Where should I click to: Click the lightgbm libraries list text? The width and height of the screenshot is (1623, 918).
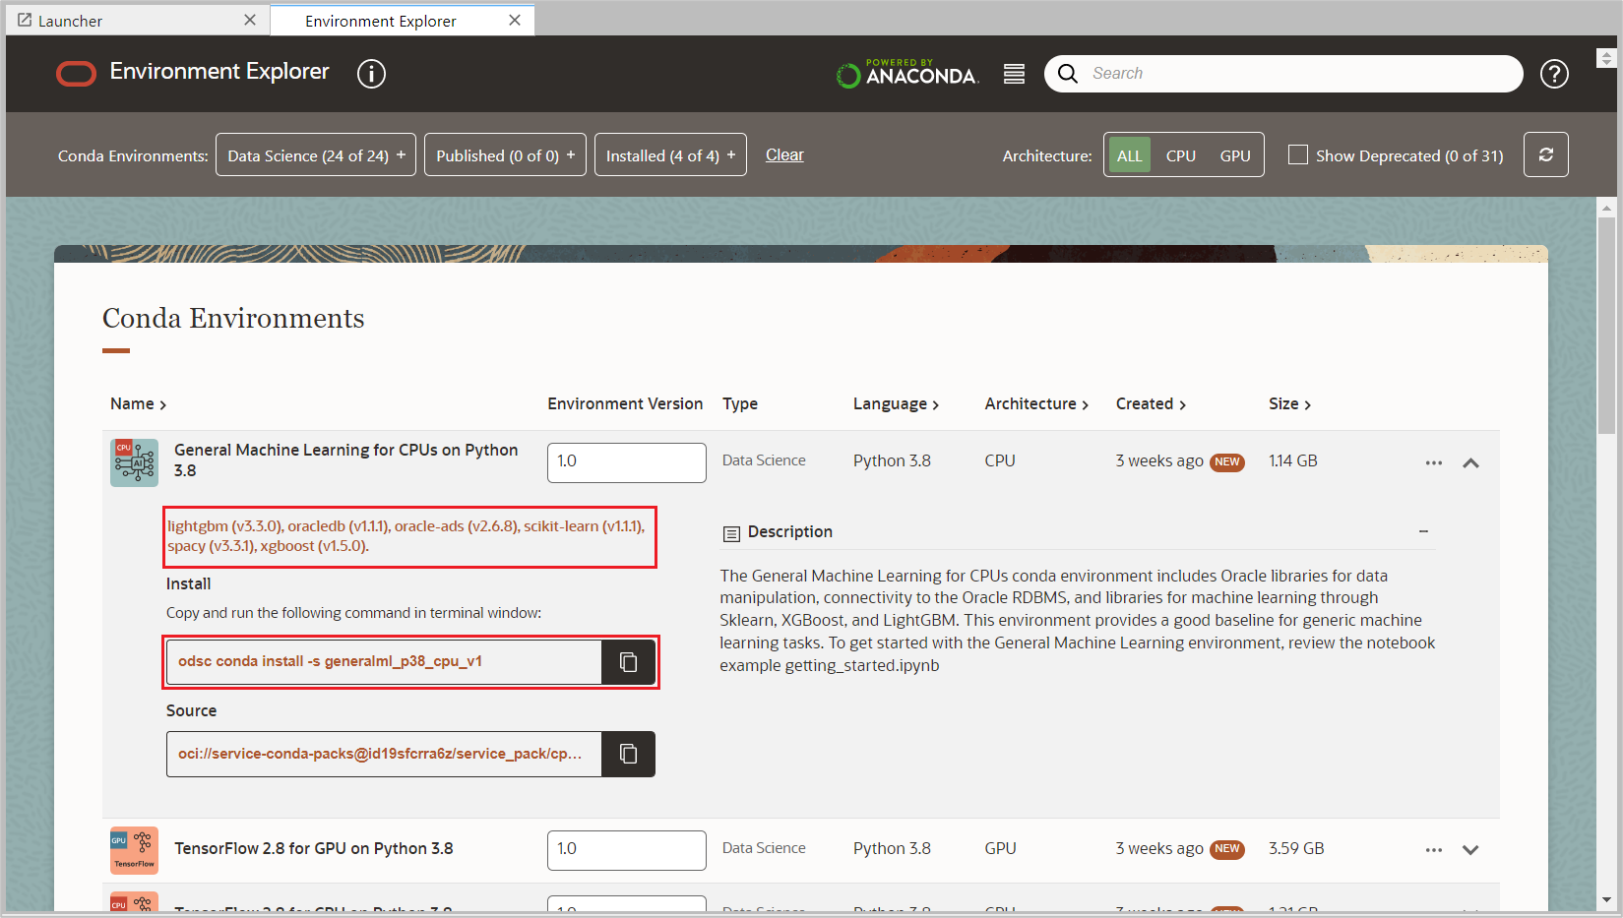click(x=406, y=536)
